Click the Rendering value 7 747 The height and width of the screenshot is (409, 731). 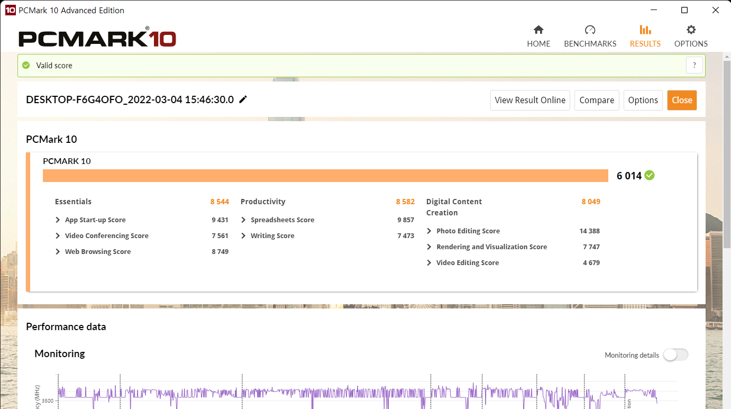591,247
